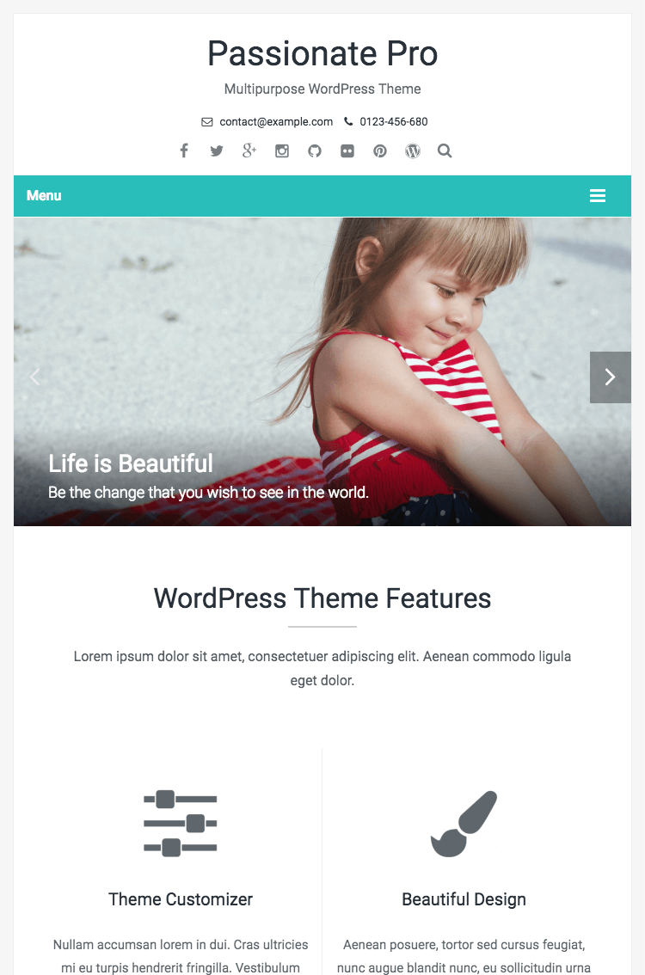Screen dimensions: 645x975
Task: Click the Google Plus icon
Action: (x=249, y=150)
